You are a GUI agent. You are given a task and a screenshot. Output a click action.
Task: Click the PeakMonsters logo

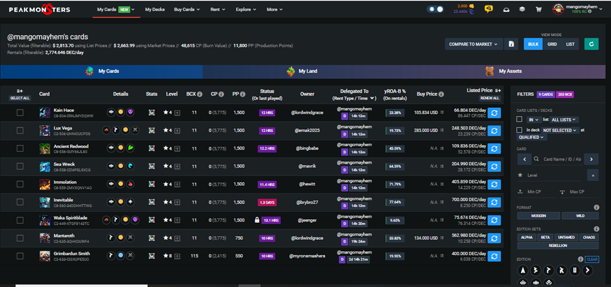(40, 10)
